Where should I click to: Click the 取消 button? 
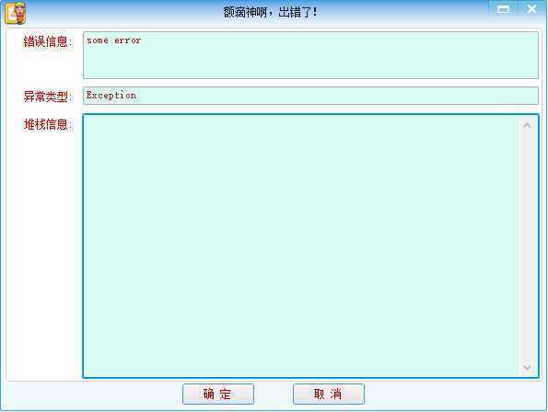pyautogui.click(x=329, y=394)
